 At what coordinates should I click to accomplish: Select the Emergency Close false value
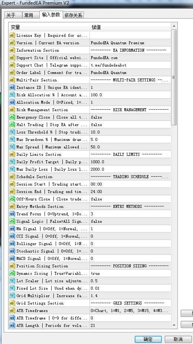[96, 117]
